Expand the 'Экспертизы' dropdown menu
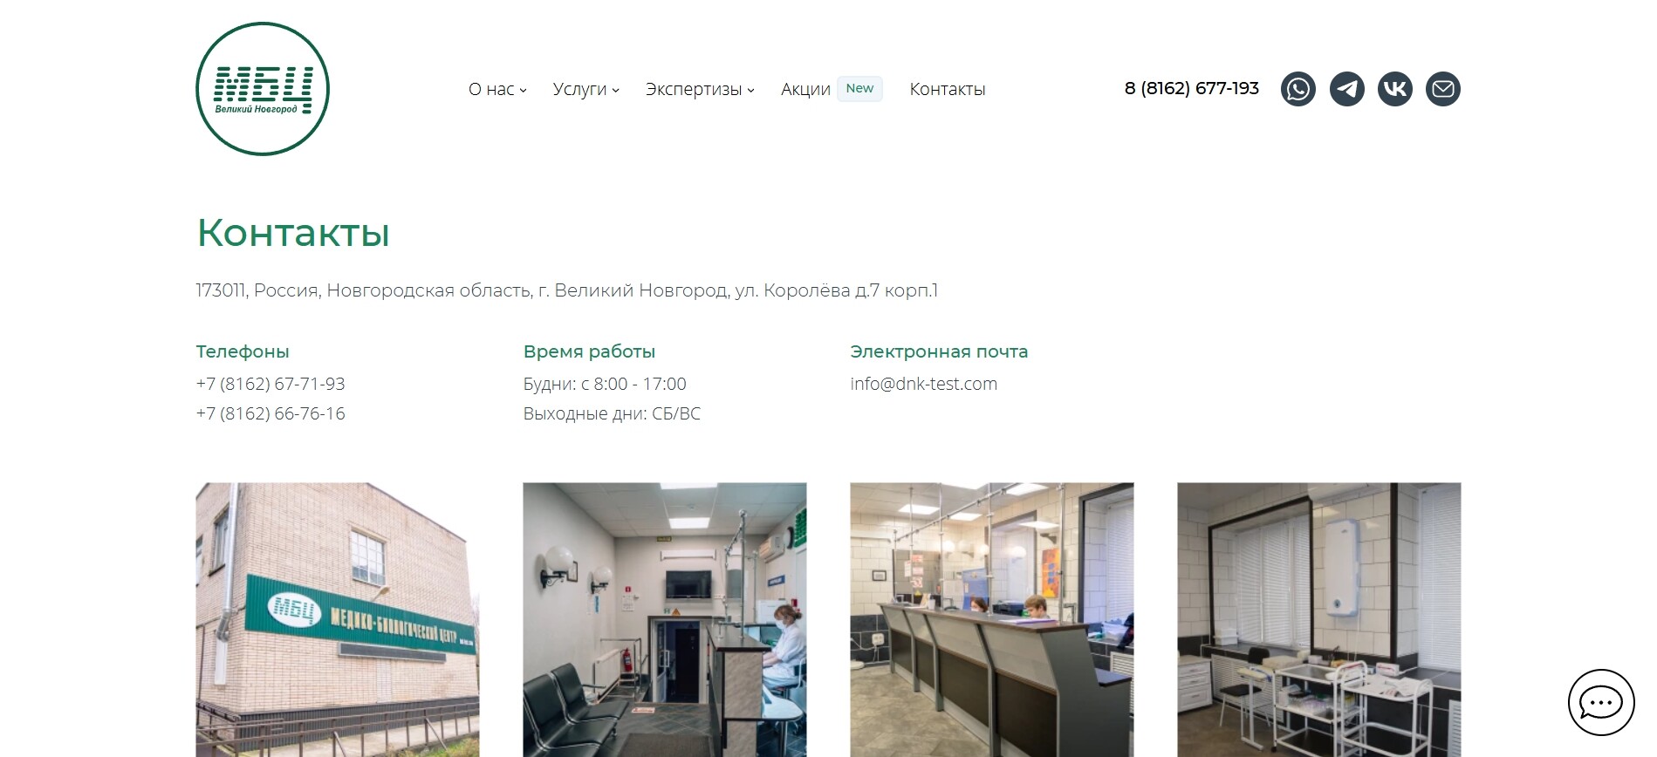Viewport: 1657px width, 757px height. pyautogui.click(x=700, y=89)
